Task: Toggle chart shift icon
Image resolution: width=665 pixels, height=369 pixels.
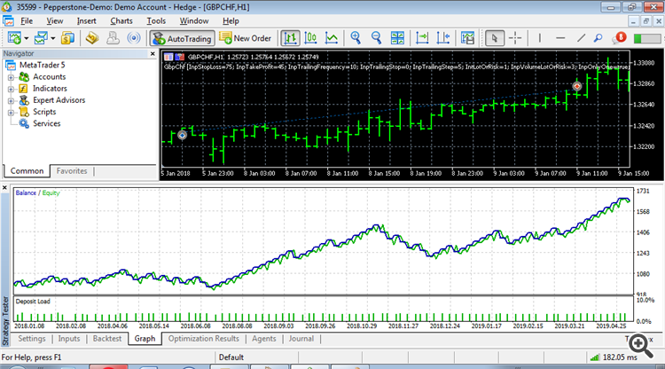Action: pos(442,38)
